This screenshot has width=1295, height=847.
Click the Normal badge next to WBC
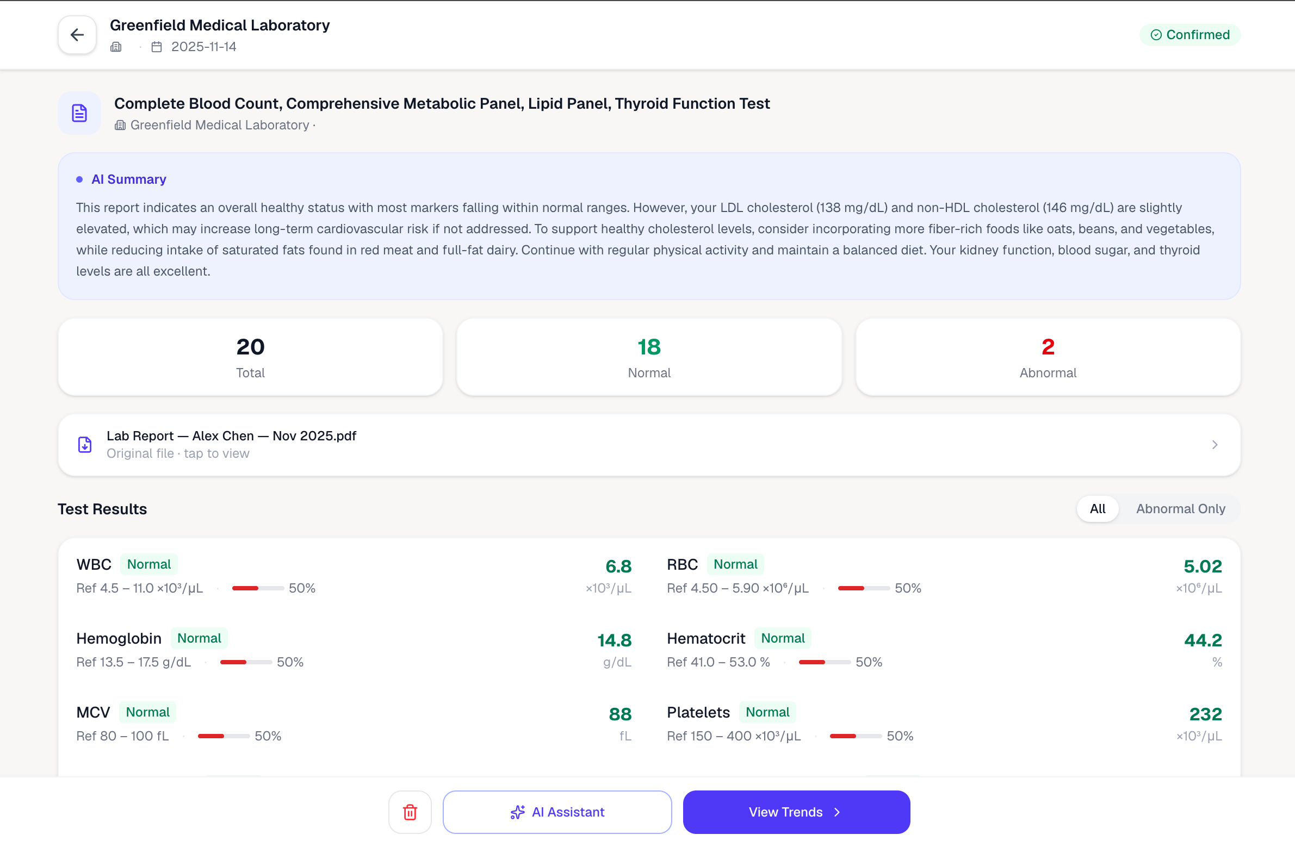[149, 564]
